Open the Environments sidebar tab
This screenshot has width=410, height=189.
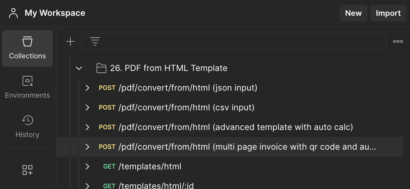point(27,87)
